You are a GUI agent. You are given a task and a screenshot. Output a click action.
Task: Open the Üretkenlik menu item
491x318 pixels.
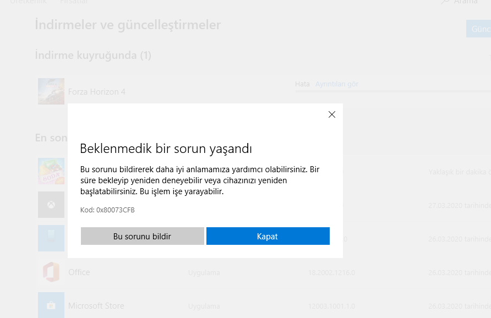tap(28, 2)
